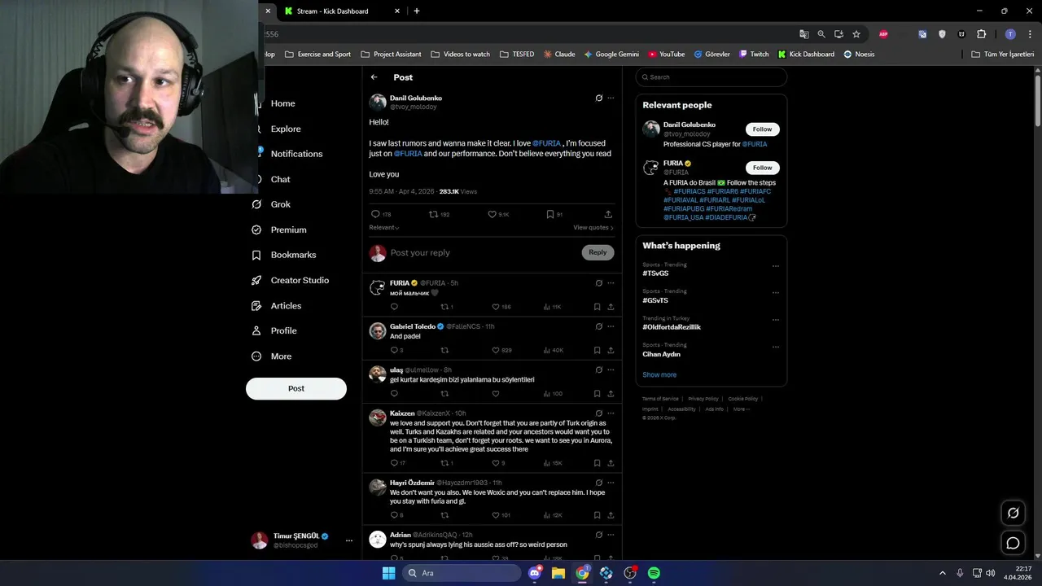Viewport: 1042px width, 586px height.
Task: Click the sidebar Post button
Action: click(x=296, y=388)
